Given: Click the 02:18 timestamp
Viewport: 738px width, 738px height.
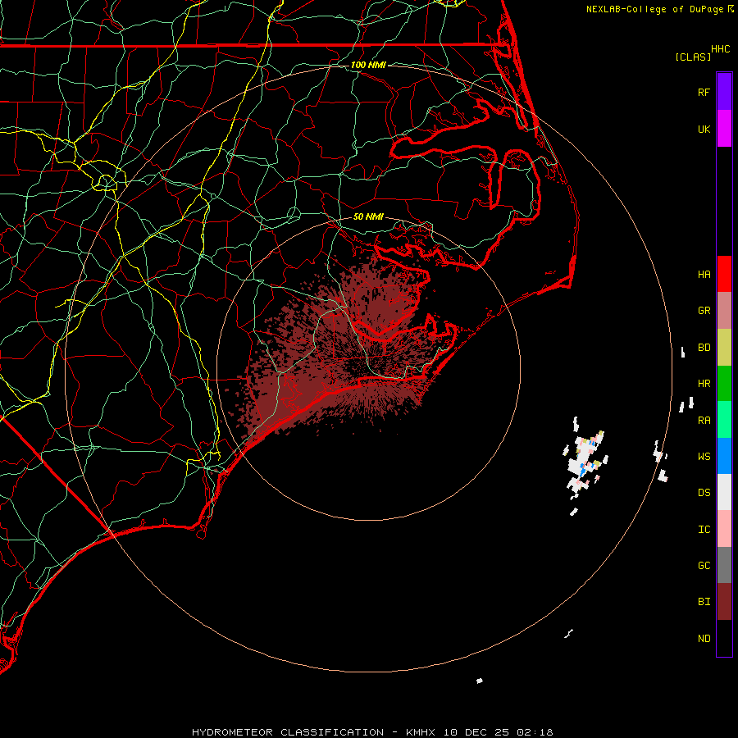Looking at the screenshot, I should tap(535, 732).
